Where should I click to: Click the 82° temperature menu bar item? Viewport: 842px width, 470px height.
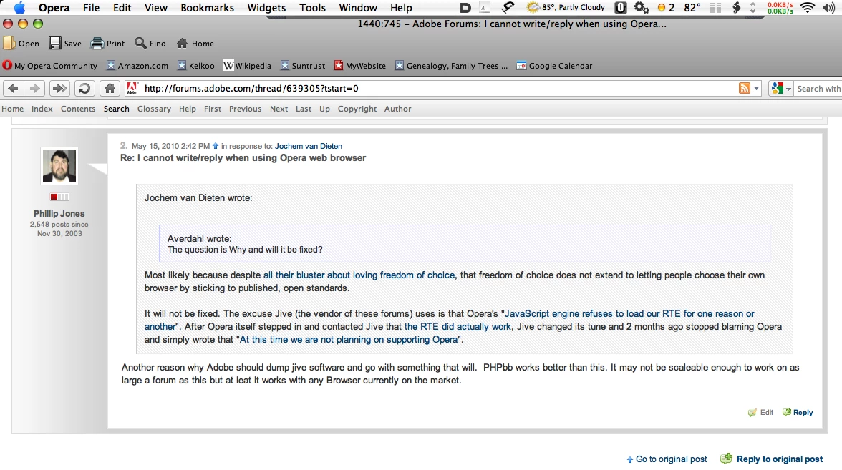692,7
